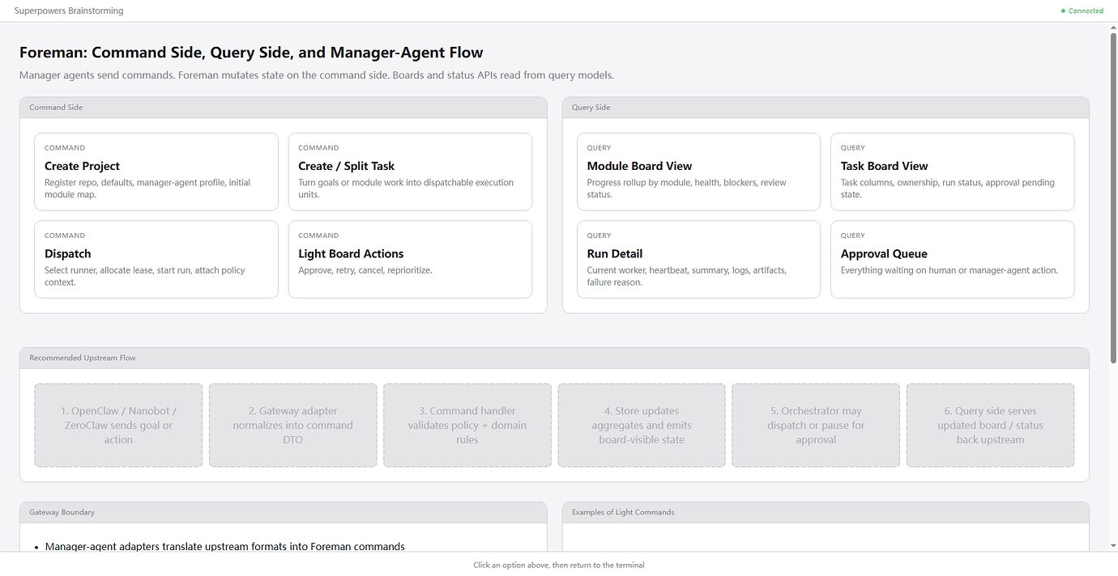Click the Superpowers Brainstorming title
Viewport: 1118px width, 576px height.
[69, 11]
